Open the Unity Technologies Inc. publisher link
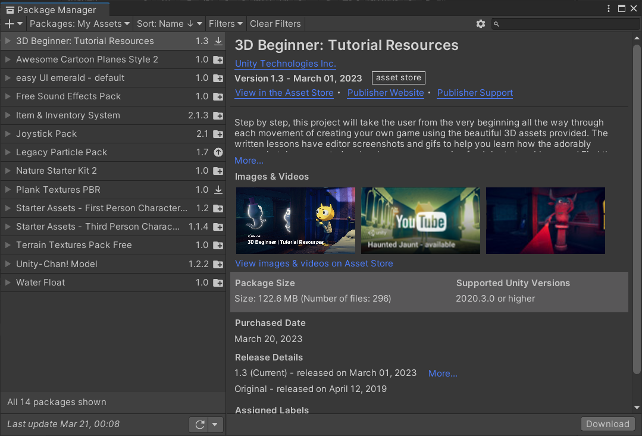The width and height of the screenshot is (642, 436). pos(286,64)
